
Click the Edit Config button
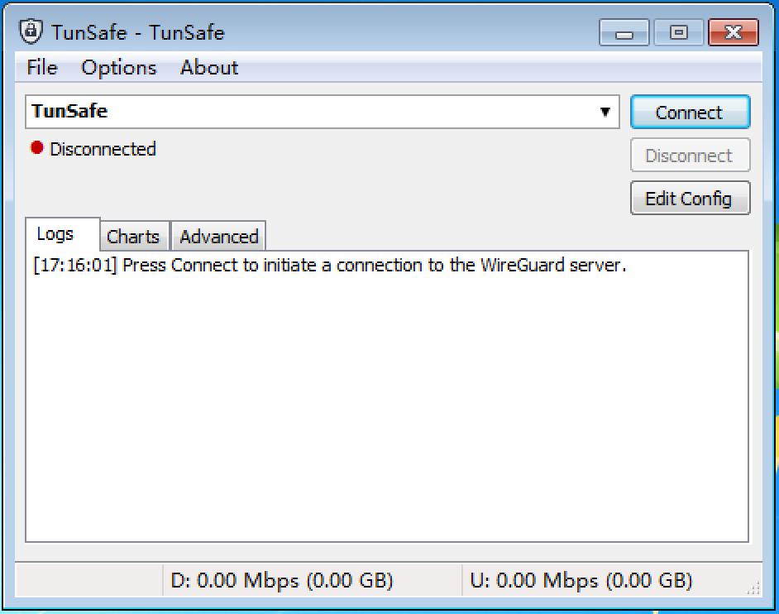(x=690, y=199)
